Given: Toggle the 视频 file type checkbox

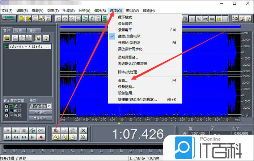Looking at the screenshot, I should [7, 116].
